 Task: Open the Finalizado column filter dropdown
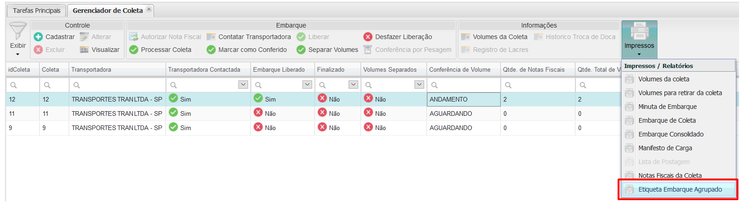[x=353, y=85]
